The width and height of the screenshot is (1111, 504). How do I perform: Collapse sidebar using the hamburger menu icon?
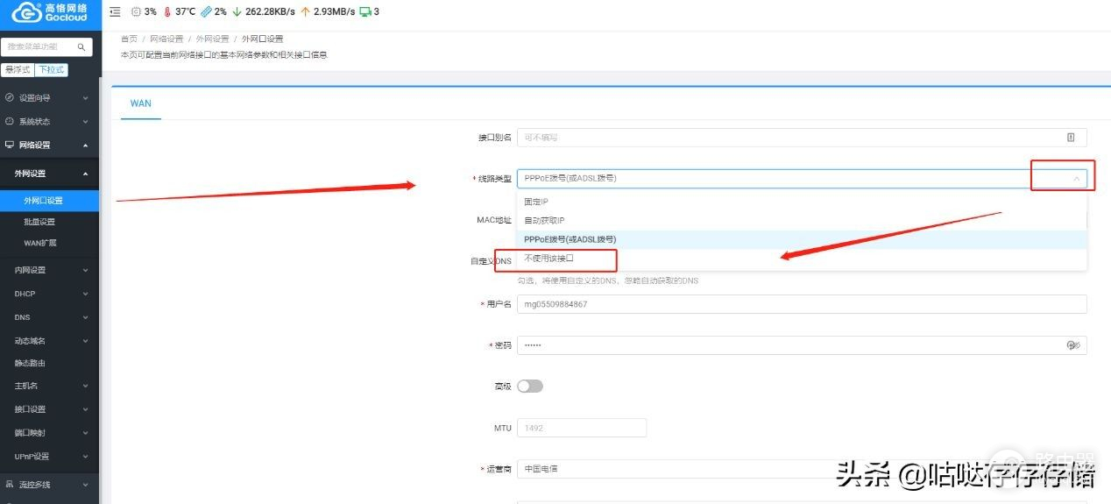pos(116,12)
